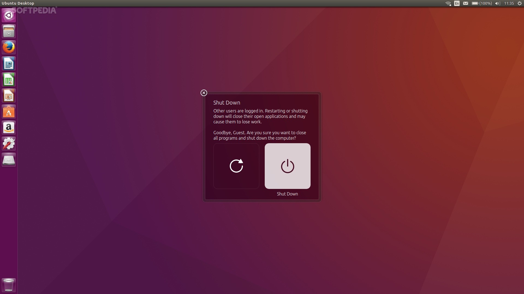The image size is (524, 294).
Task: Open LibreOffice Calc spreadsheet
Action: tap(9, 80)
